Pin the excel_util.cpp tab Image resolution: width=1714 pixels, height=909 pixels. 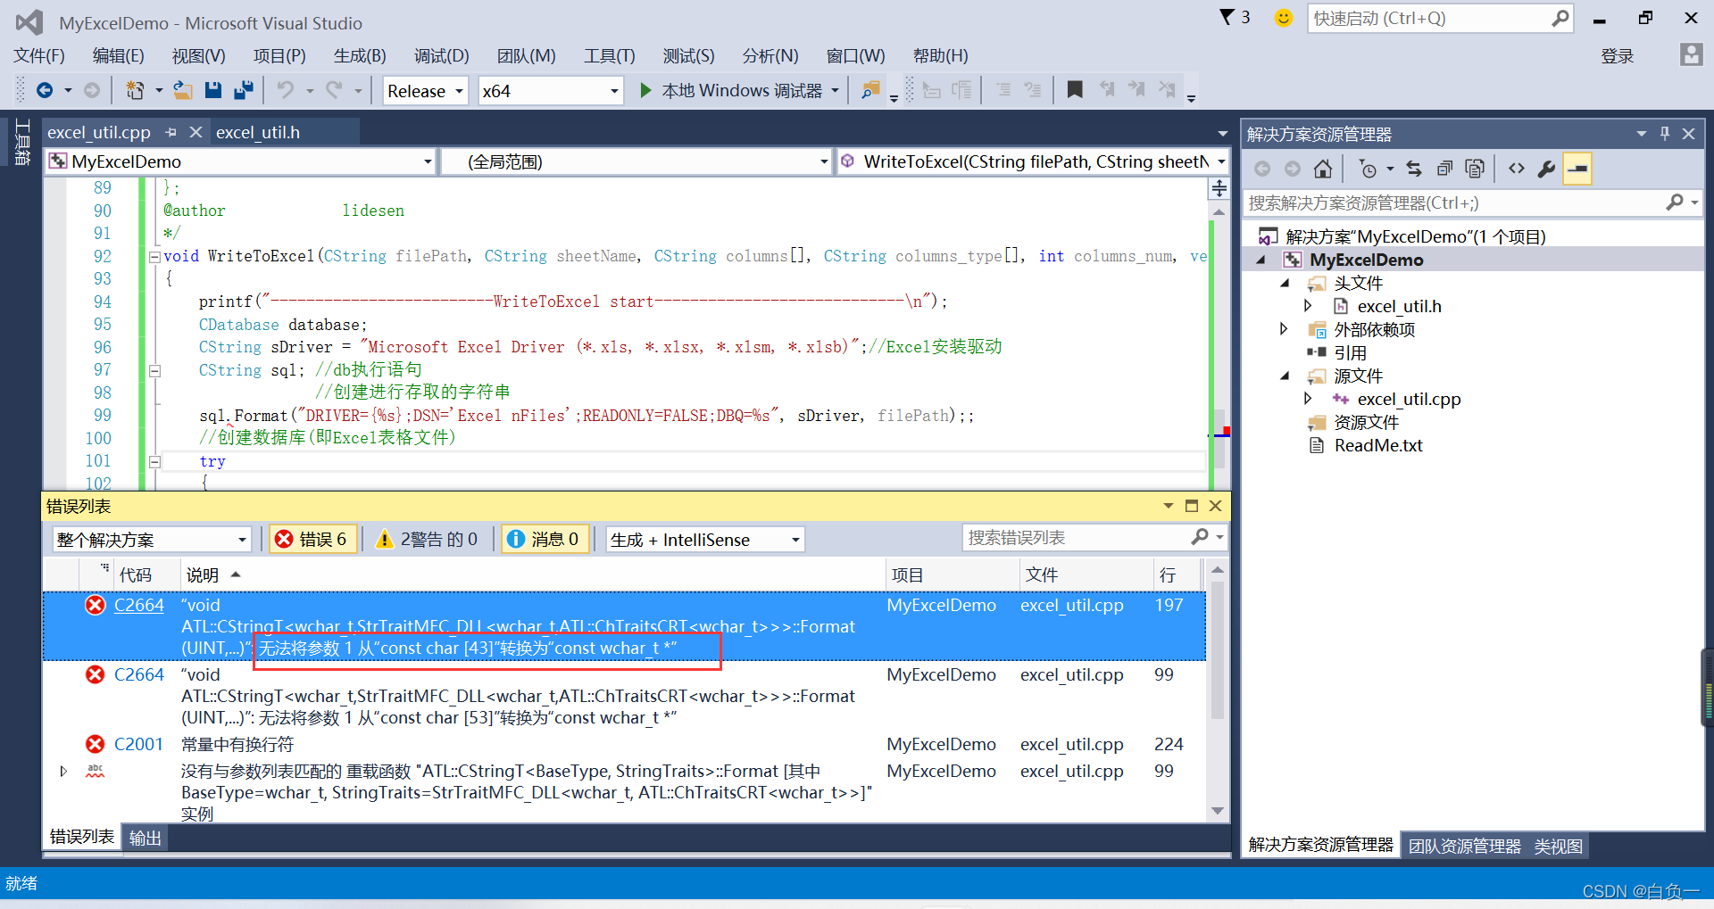(171, 132)
